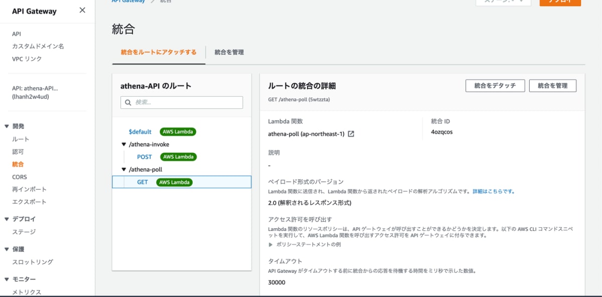Screen dimensions: 602x297
Task: Go to 認可 in the sidebar
Action: click(18, 152)
